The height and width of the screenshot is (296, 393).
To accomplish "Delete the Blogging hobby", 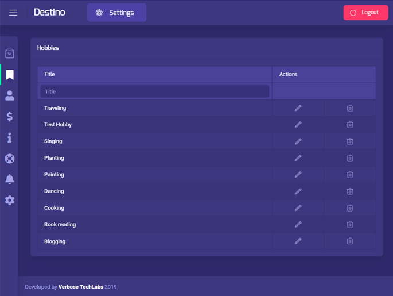I will point(350,241).
